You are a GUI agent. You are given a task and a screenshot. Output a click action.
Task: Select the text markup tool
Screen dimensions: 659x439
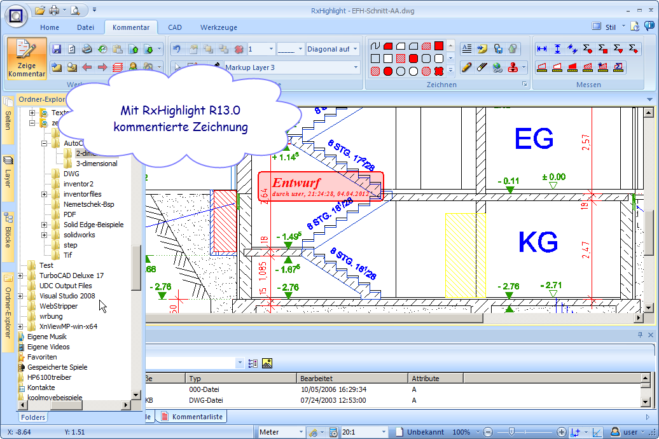pyautogui.click(x=466, y=49)
